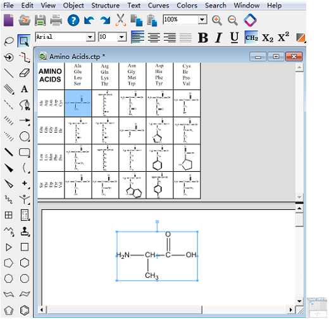Open the Structure menu
This screenshot has height=319, width=329.
click(x=106, y=5)
